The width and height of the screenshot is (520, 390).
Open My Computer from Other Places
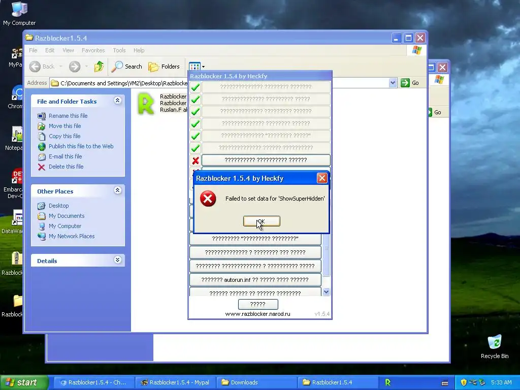64,226
